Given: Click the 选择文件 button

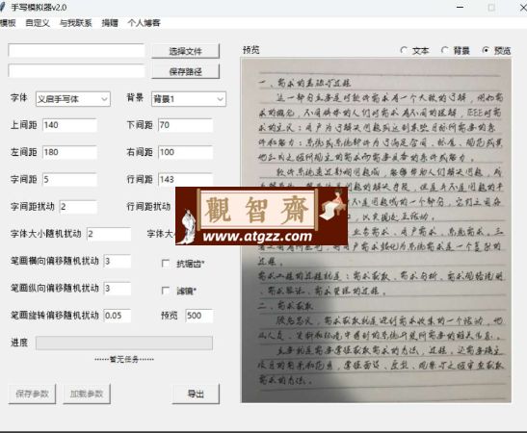Looking at the screenshot, I should point(186,51).
